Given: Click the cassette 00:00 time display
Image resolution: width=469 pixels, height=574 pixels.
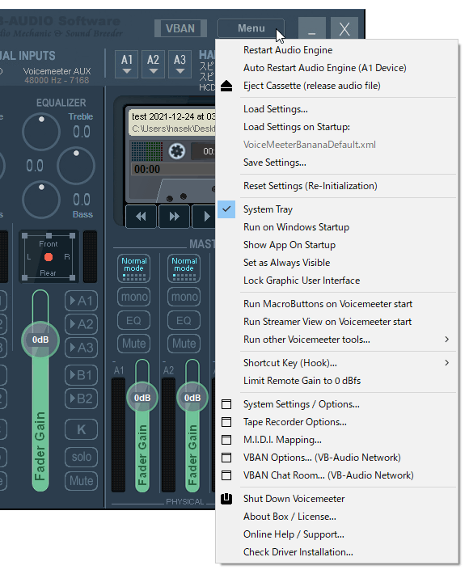Looking at the screenshot, I should (147, 170).
